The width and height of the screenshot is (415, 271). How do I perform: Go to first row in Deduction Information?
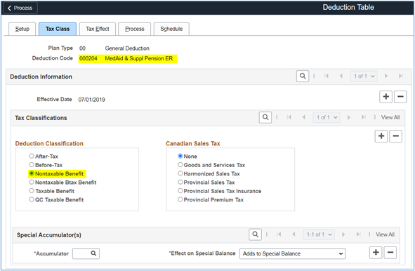point(327,77)
